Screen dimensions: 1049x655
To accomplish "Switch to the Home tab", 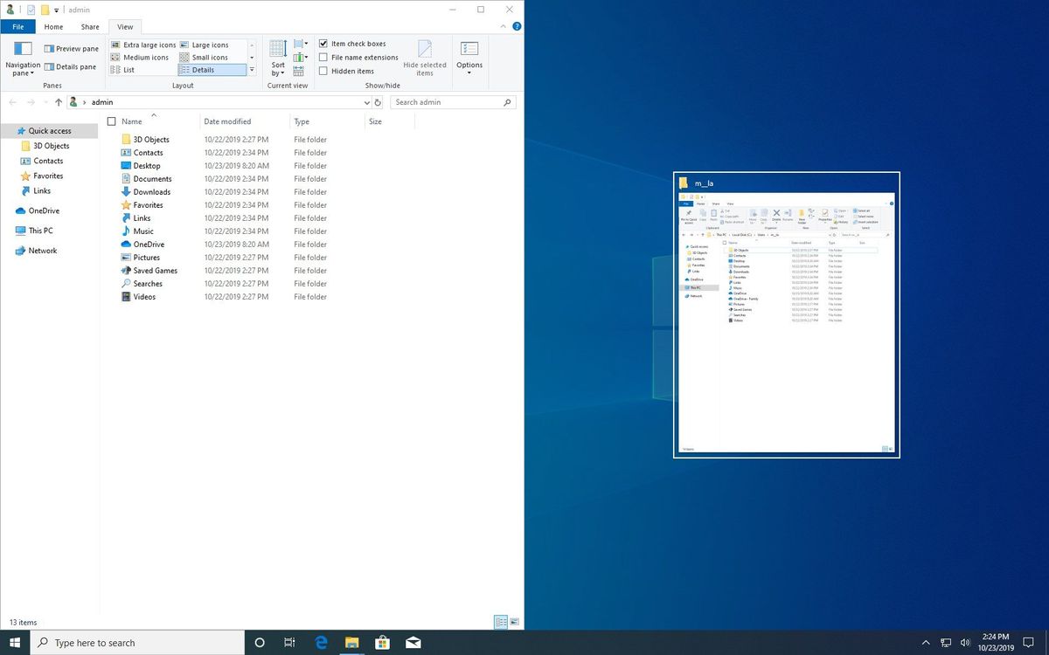I will pyautogui.click(x=53, y=26).
